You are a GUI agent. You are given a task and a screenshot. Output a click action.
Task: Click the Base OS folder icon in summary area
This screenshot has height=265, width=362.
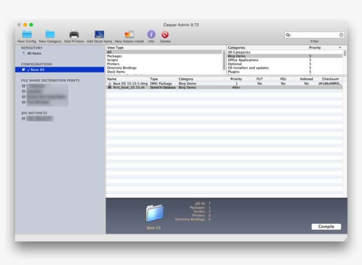click(x=153, y=214)
